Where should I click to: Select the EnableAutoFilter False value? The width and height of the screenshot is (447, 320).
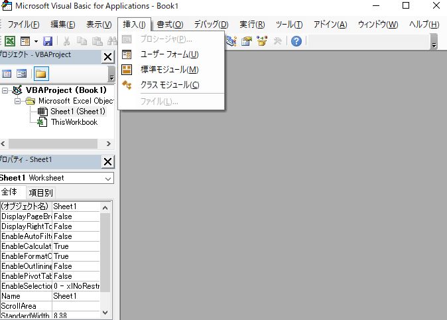click(76, 236)
